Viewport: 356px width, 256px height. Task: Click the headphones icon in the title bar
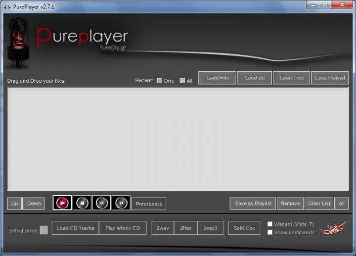point(7,7)
